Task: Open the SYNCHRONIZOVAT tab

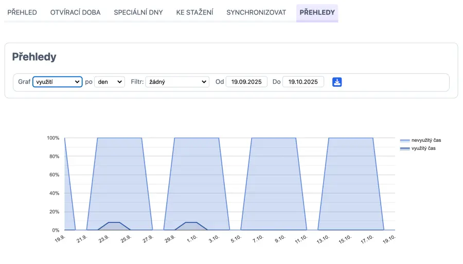Action: 256,12
